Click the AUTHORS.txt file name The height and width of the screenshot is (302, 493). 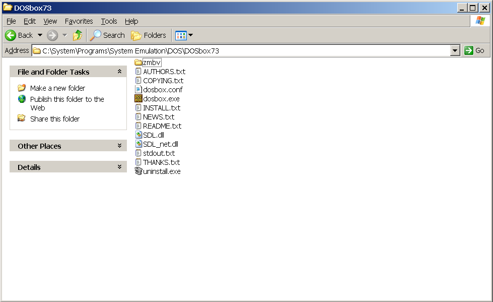pos(164,72)
